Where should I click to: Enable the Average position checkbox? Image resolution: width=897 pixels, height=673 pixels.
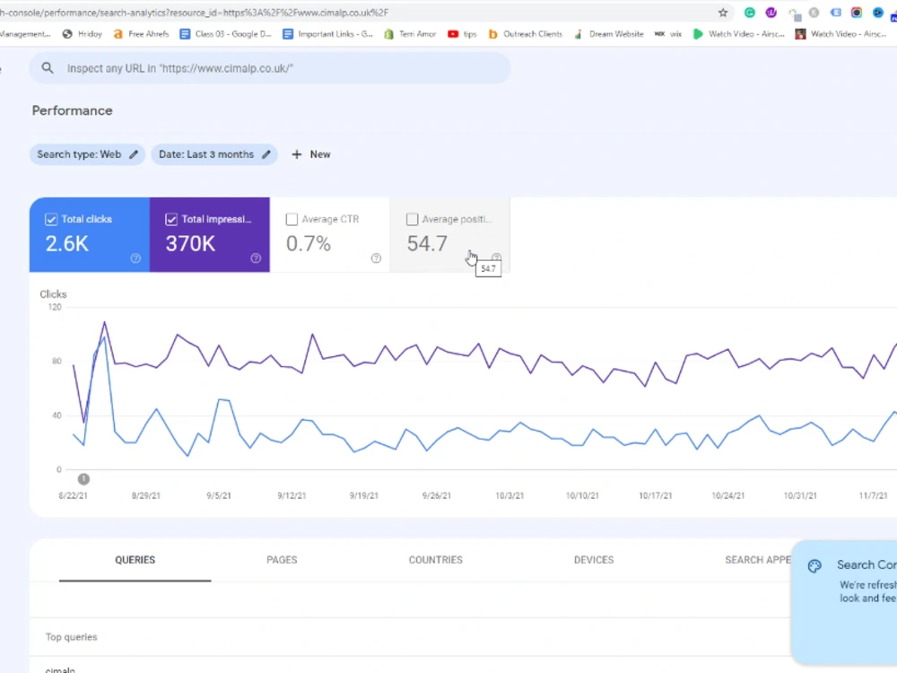coord(412,219)
